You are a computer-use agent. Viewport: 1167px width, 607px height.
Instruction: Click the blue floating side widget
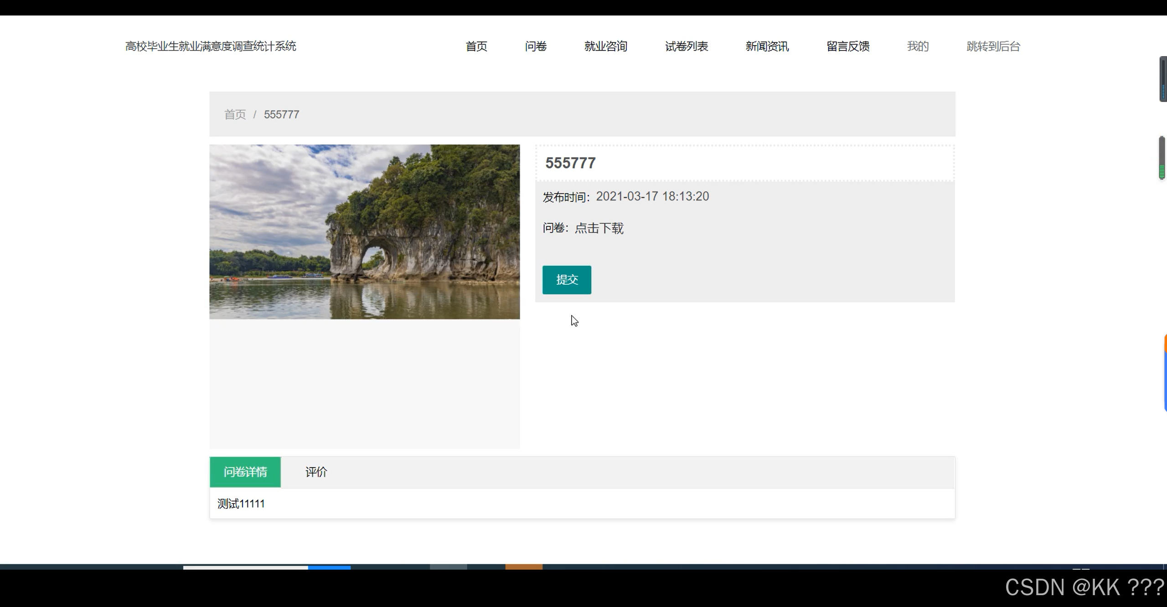(1165, 381)
